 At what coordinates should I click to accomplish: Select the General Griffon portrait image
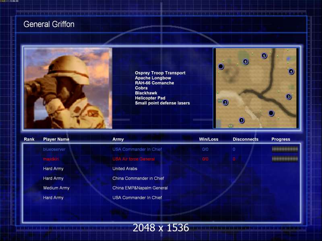tap(68, 88)
